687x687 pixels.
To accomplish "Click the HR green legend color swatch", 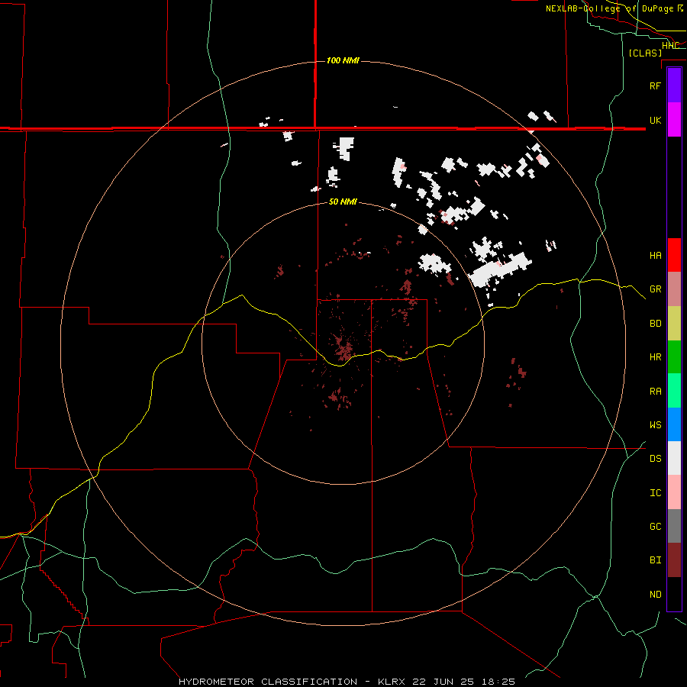I will point(674,357).
